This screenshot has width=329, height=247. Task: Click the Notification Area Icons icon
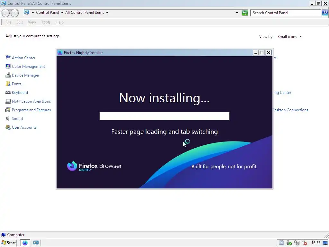8,101
